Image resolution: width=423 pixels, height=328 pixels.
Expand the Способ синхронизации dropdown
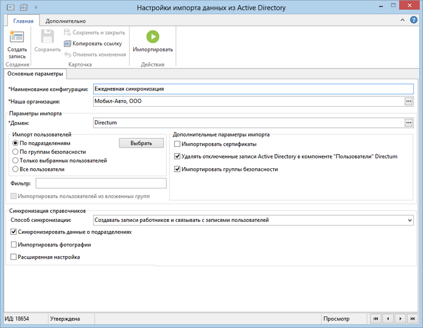pos(410,220)
